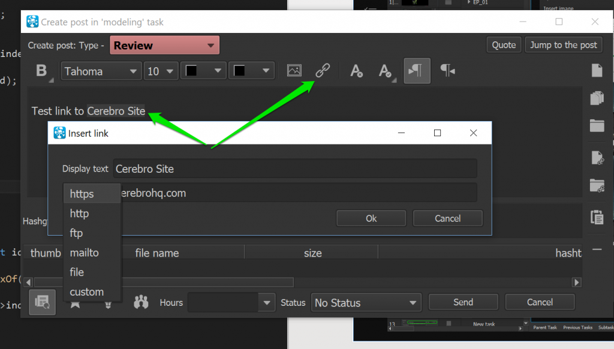This screenshot has width=614, height=349.
Task: Click the New task label in background window
Action: coord(484,324)
